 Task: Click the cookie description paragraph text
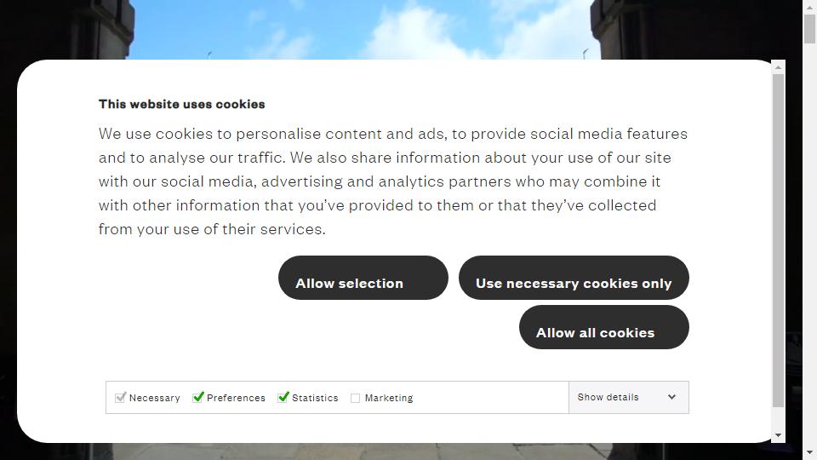(393, 181)
